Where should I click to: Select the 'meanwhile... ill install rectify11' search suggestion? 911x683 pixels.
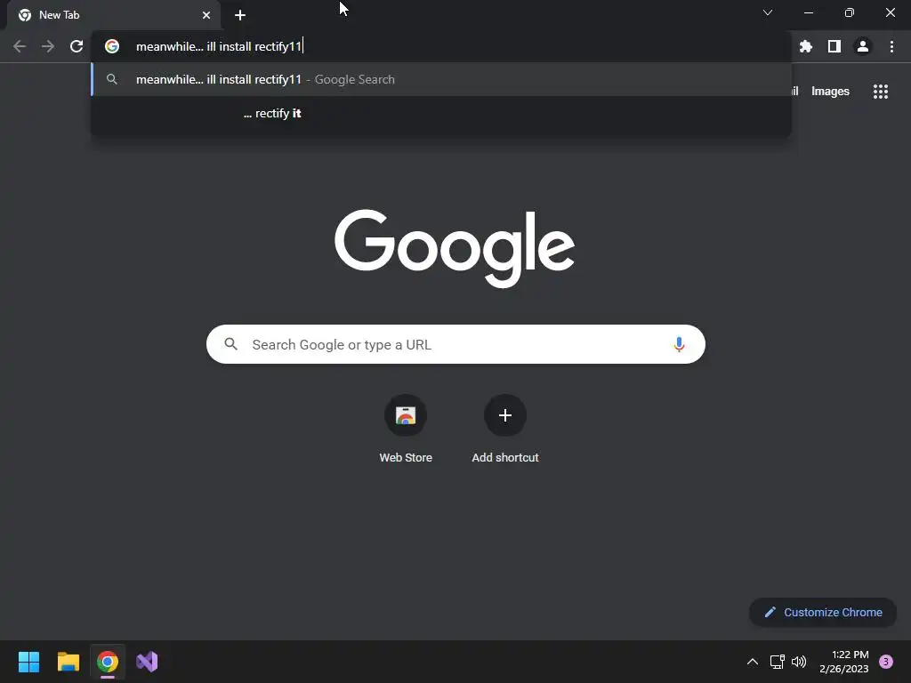point(441,79)
